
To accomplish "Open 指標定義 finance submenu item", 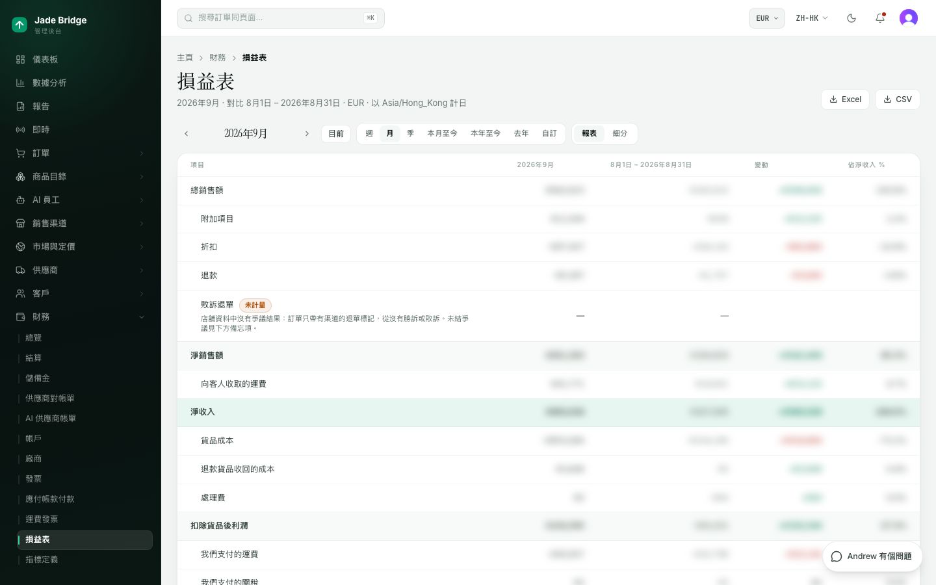I will (x=85, y=560).
